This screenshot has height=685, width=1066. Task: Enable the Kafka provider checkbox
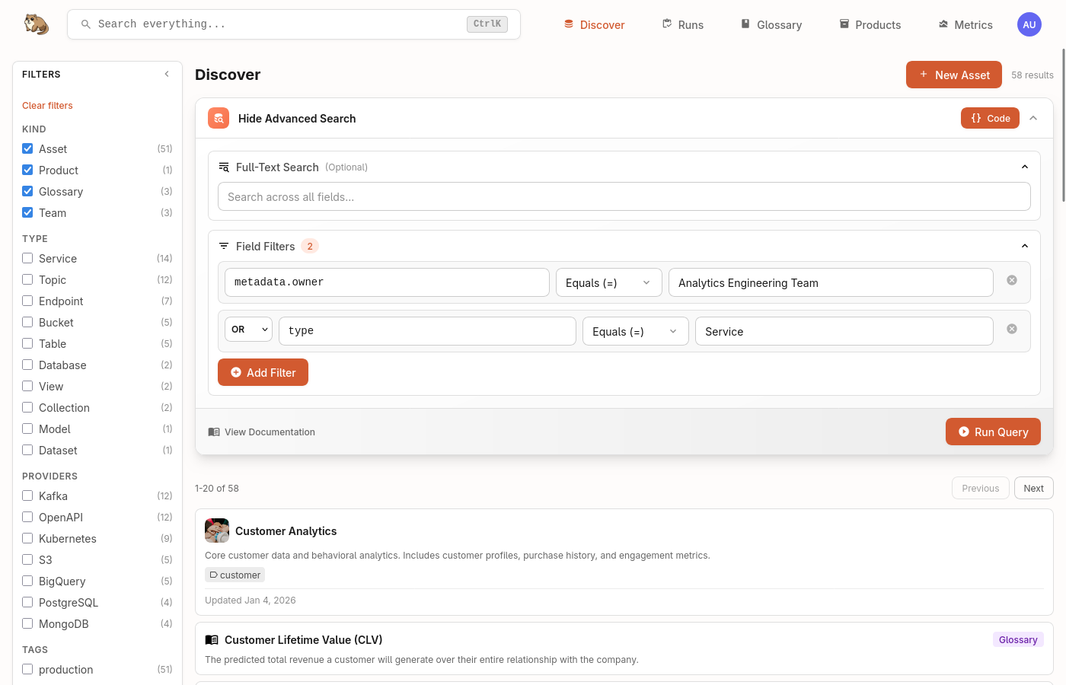27,495
